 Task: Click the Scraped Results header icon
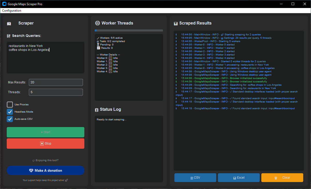[176, 23]
